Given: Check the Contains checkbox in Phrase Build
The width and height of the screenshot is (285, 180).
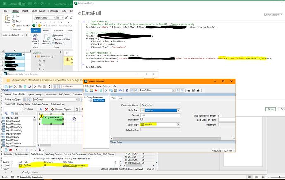Looking at the screenshot, I should pos(21,109).
